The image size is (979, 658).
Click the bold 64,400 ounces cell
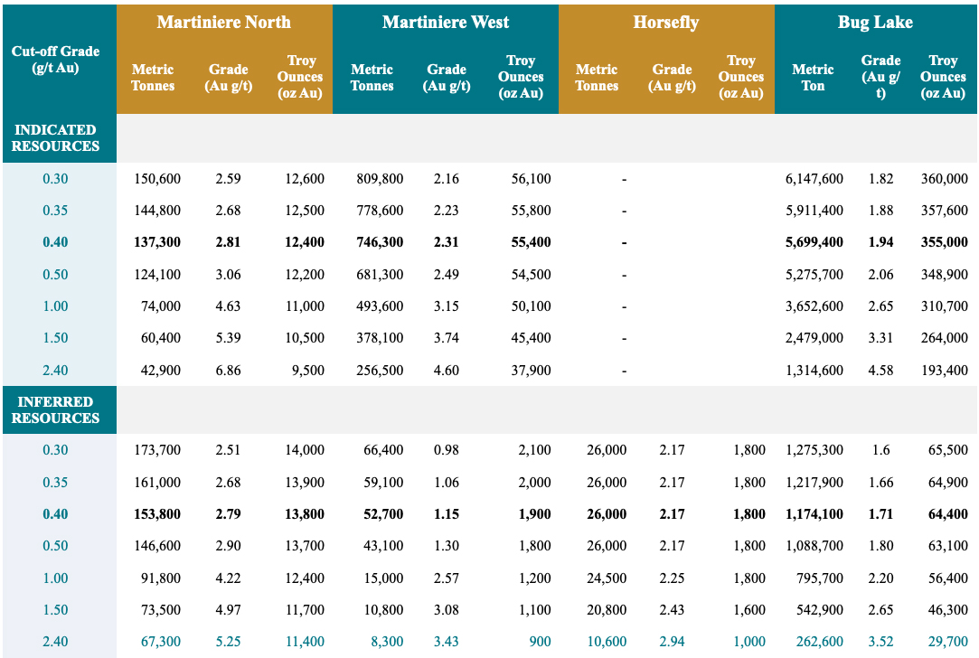[x=947, y=513]
